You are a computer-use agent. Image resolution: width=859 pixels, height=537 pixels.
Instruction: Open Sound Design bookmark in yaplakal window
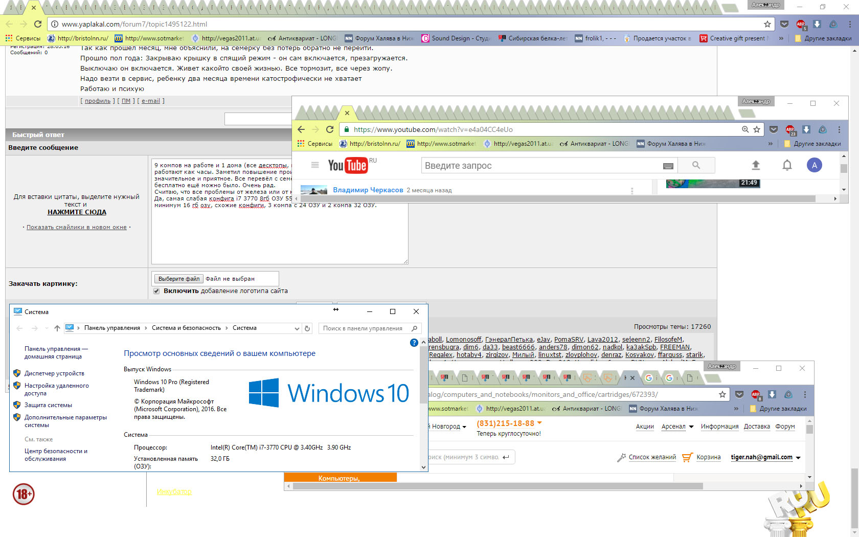tap(456, 38)
